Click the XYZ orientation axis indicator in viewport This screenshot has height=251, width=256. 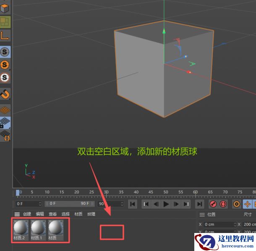click(30, 172)
